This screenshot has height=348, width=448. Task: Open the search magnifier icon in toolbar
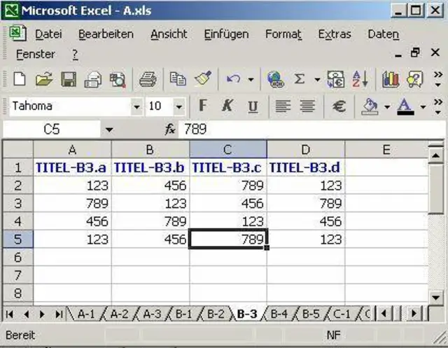click(x=118, y=79)
